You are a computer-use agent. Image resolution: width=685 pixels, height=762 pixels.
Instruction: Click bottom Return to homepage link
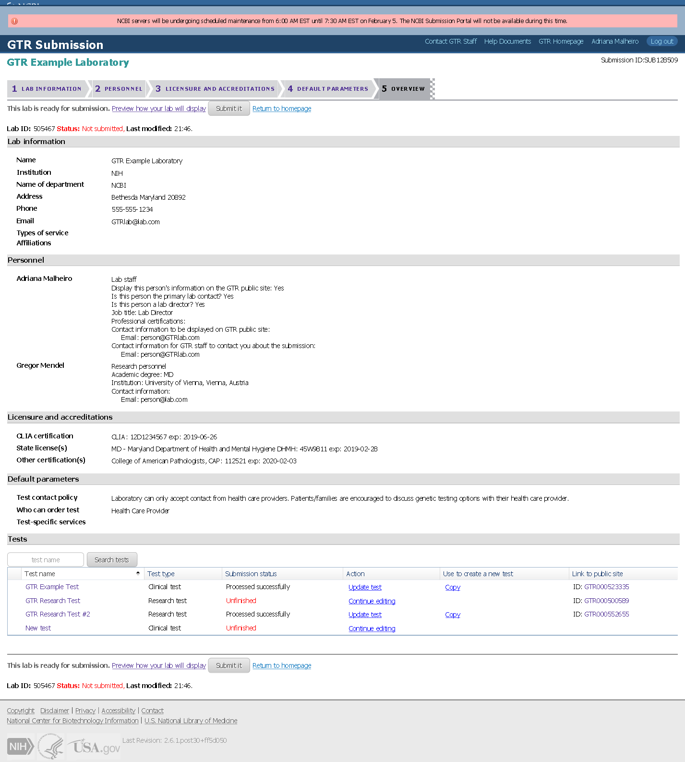pos(282,665)
